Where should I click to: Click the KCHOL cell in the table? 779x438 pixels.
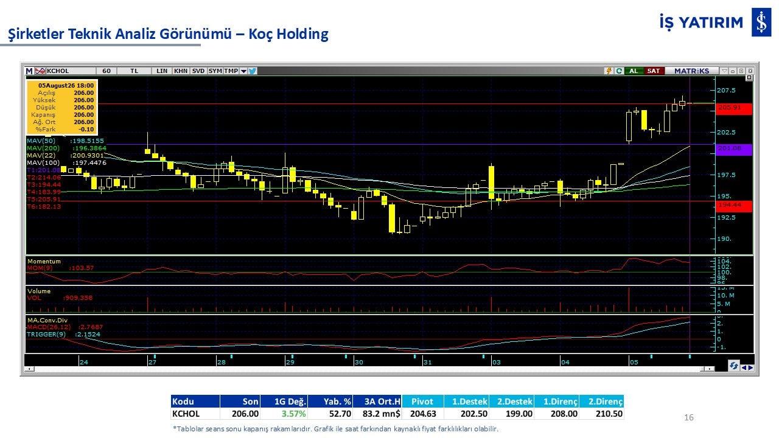click(195, 414)
